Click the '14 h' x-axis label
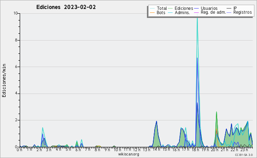 pos(156,150)
